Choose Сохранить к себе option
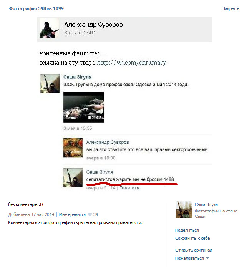The height and width of the screenshot is (277, 249). tap(193, 238)
